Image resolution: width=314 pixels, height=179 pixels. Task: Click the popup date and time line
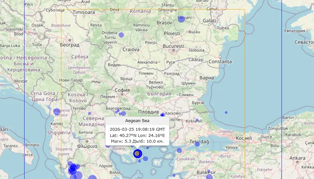pos(137,129)
